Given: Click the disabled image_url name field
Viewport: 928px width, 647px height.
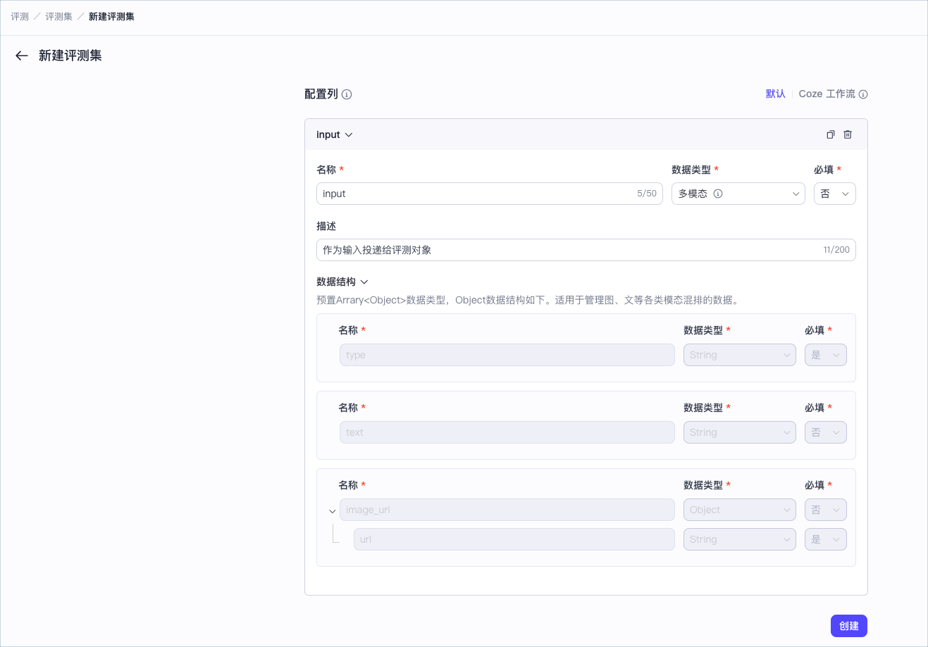Looking at the screenshot, I should [507, 510].
